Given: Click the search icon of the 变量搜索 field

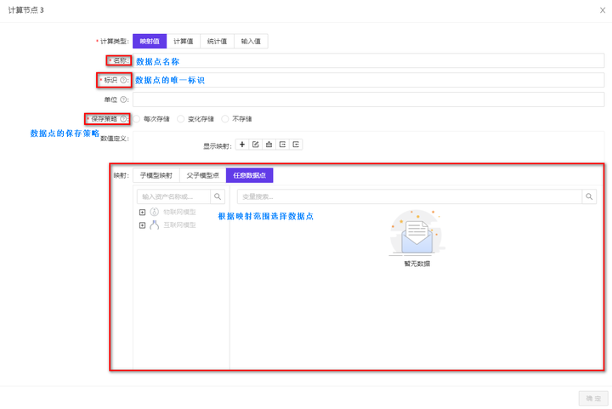Looking at the screenshot, I should click(x=589, y=196).
